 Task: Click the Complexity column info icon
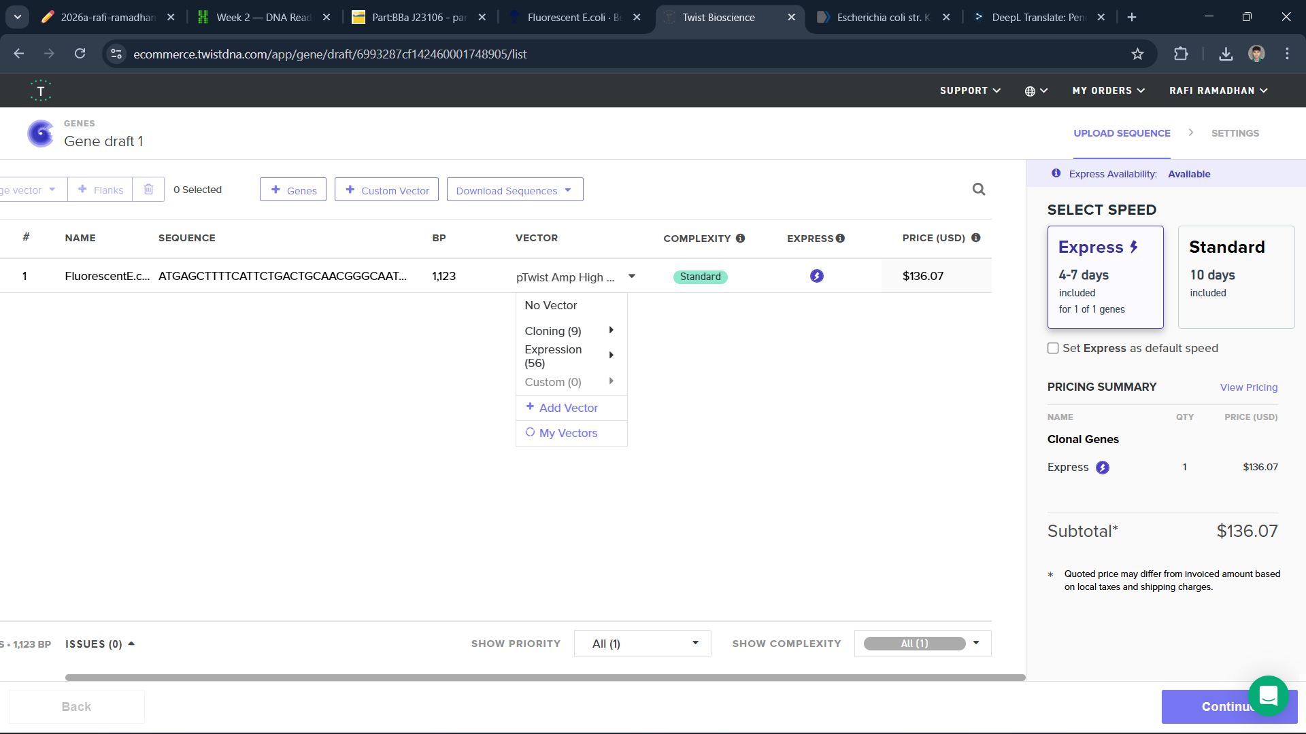point(740,239)
